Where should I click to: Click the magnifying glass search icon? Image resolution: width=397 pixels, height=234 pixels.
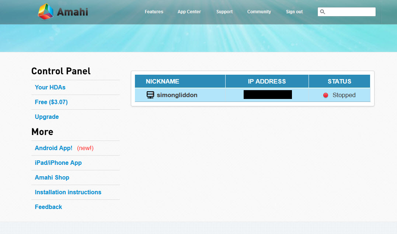pyautogui.click(x=322, y=12)
